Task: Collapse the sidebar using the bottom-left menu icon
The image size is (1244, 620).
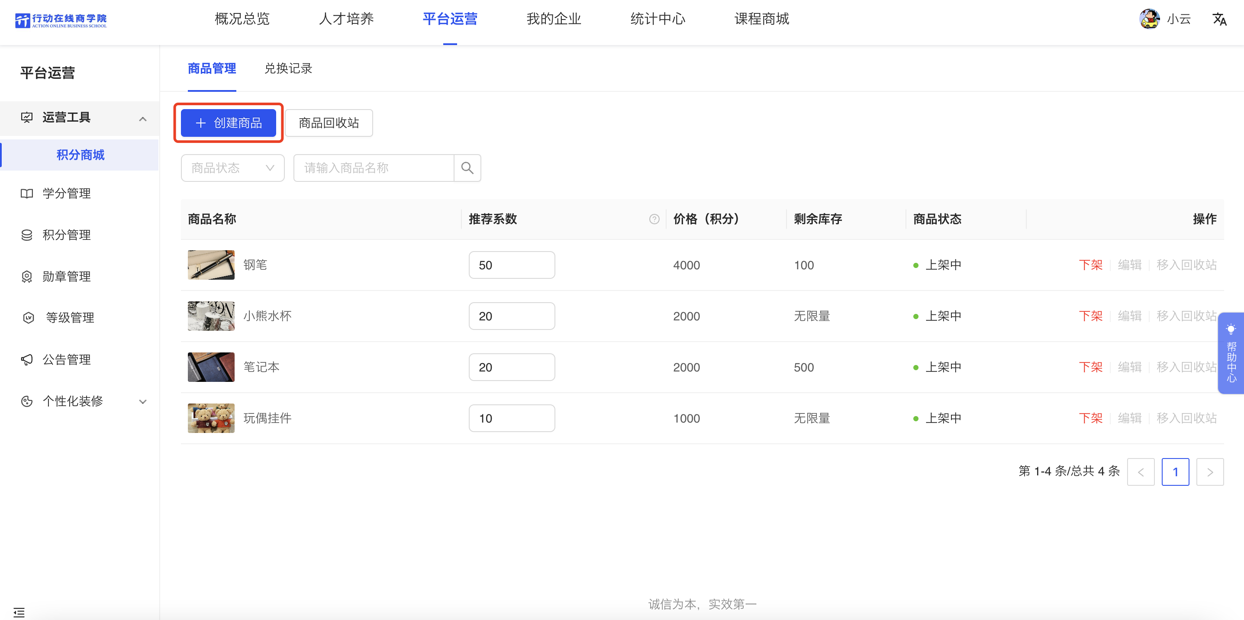Action: point(19,612)
